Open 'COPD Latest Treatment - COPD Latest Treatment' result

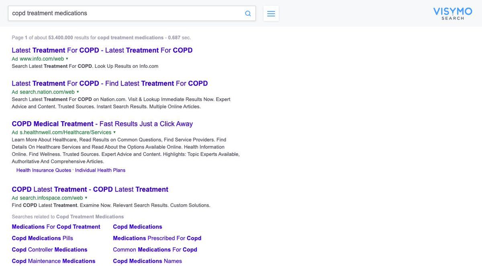point(90,189)
